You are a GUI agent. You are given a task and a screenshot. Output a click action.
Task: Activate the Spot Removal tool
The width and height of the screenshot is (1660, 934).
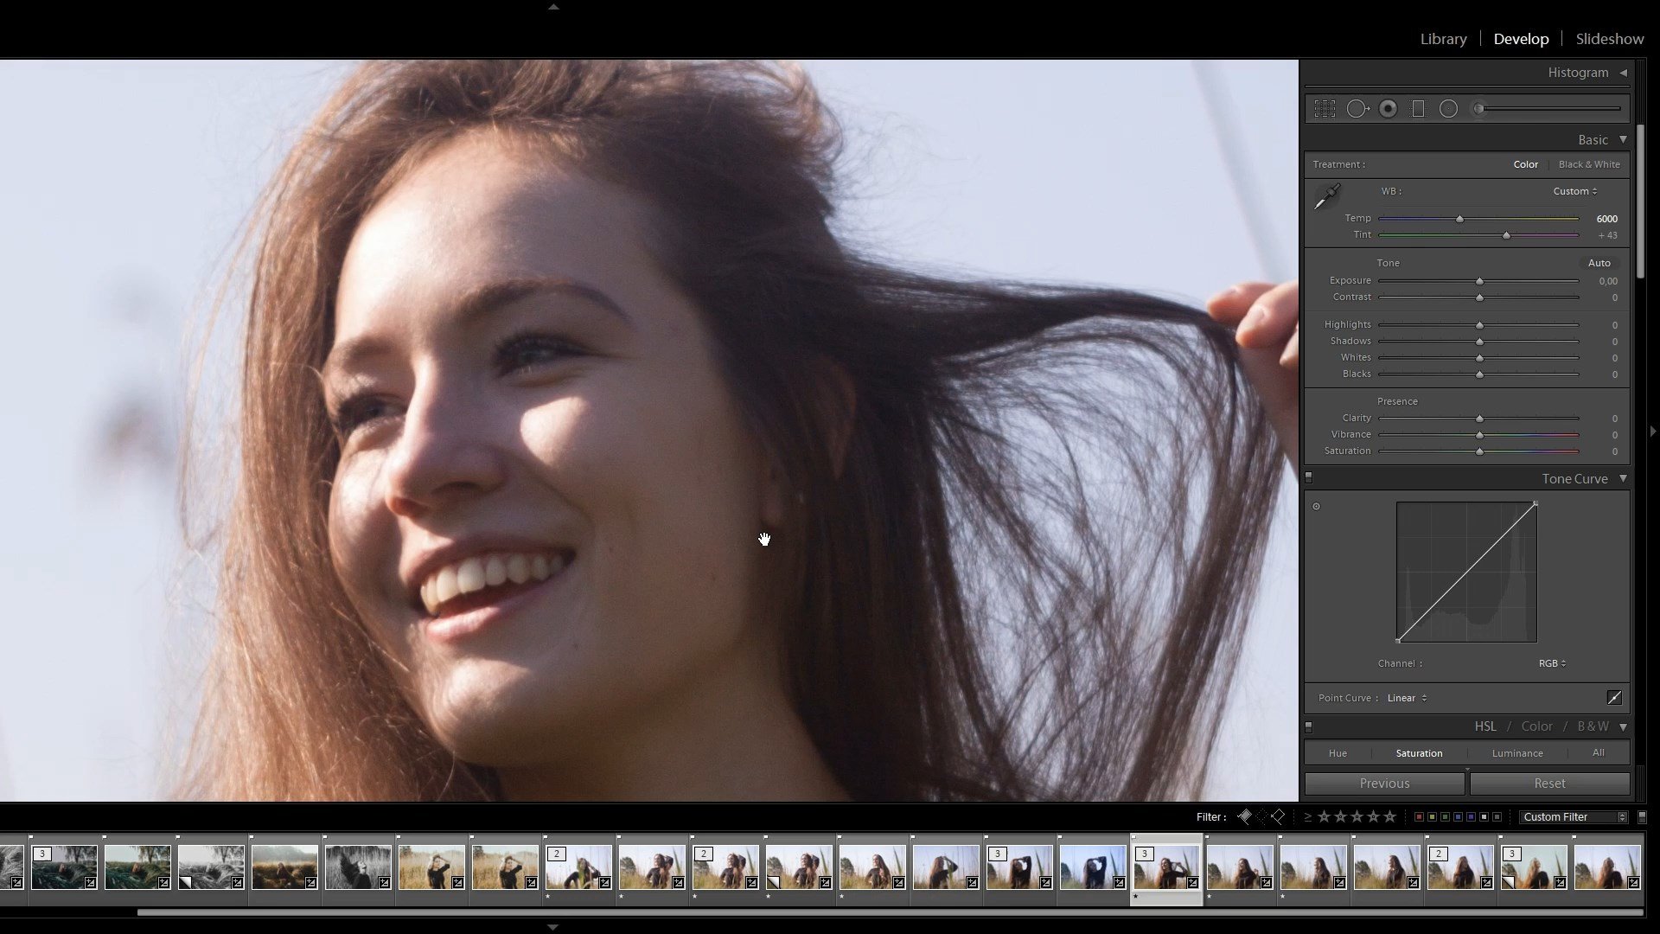(1357, 109)
